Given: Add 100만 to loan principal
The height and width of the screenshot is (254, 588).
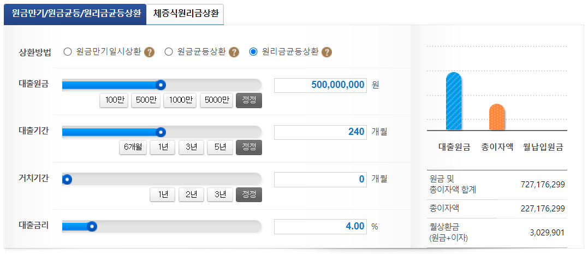Looking at the screenshot, I should click(114, 101).
